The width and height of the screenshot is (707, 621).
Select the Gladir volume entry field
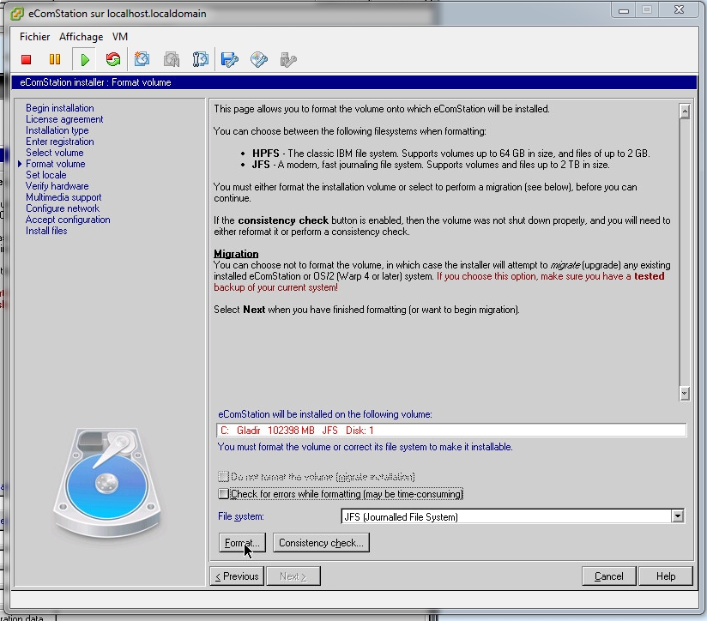pos(451,431)
